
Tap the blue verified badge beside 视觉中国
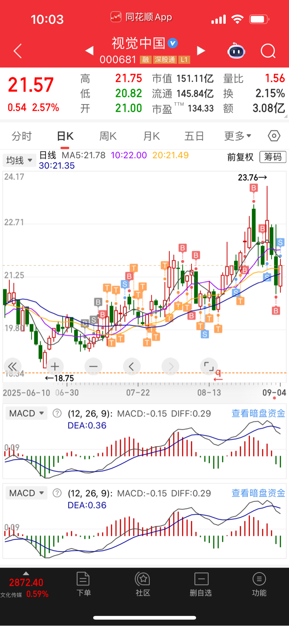click(x=173, y=43)
